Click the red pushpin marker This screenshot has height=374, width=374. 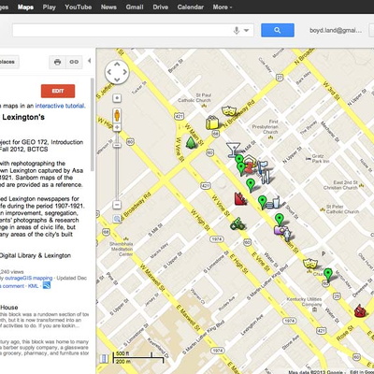pos(249,168)
